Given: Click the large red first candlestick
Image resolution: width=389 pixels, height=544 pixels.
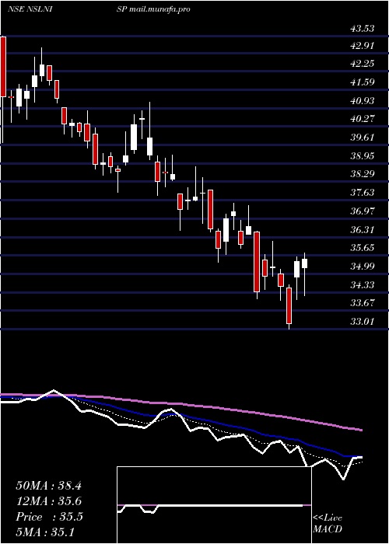Looking at the screenshot, I should [3, 67].
